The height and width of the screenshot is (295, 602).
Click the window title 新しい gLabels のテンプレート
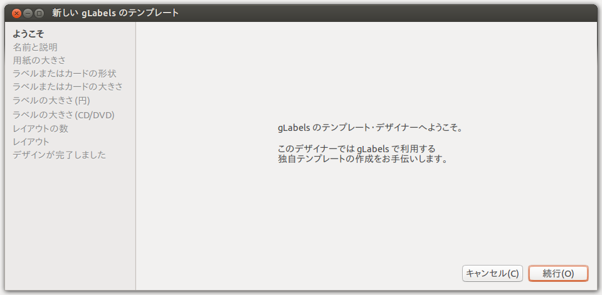(x=115, y=13)
